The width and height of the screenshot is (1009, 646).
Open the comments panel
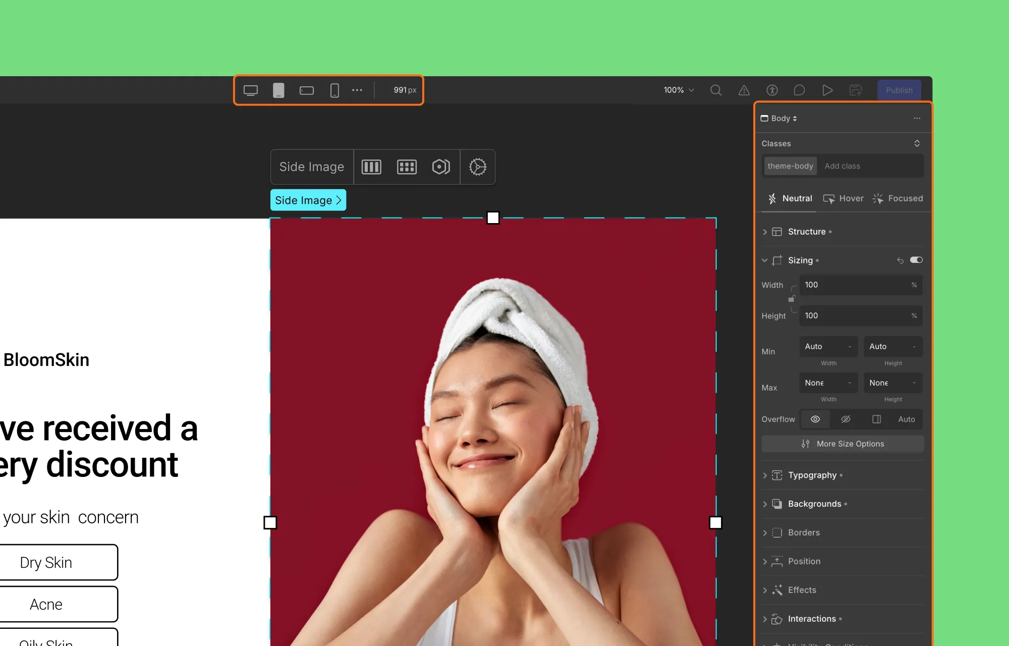point(799,90)
